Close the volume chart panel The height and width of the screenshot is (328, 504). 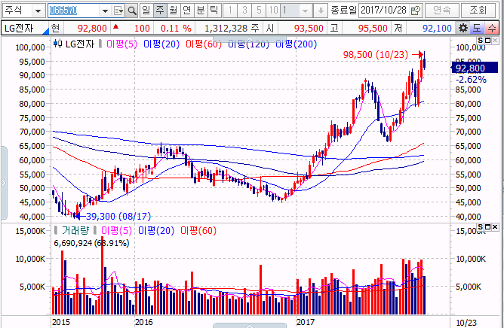(x=495, y=227)
